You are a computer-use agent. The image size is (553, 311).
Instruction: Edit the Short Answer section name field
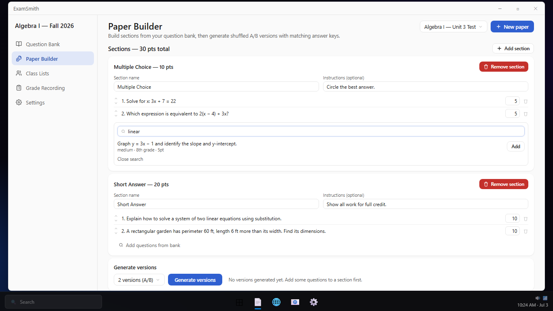(x=216, y=204)
